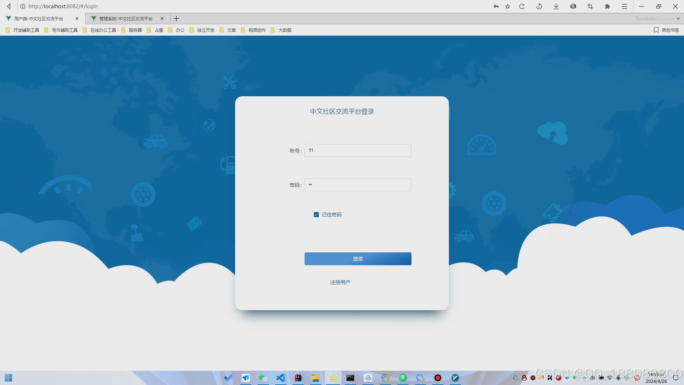Toggle the 记住密码 checkbox

coord(316,215)
